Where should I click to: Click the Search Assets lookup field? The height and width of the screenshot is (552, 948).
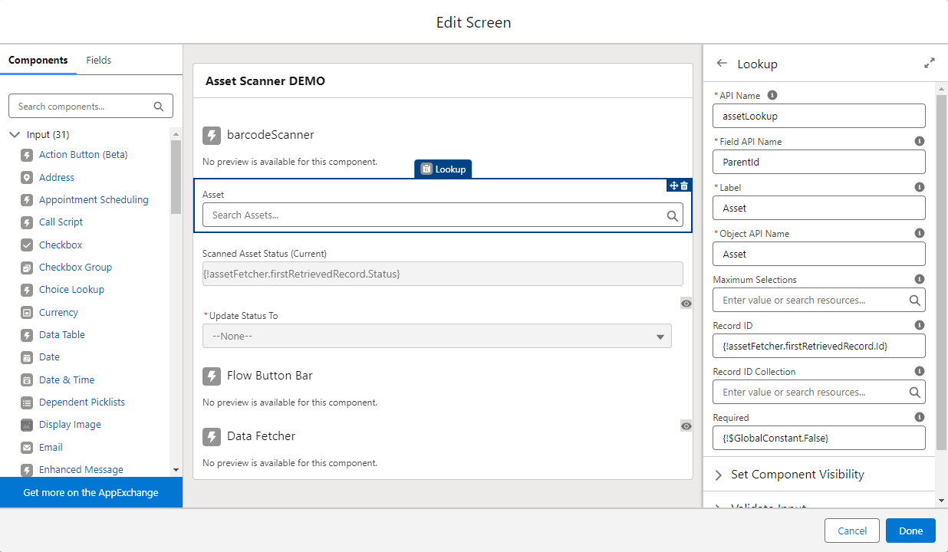point(443,215)
